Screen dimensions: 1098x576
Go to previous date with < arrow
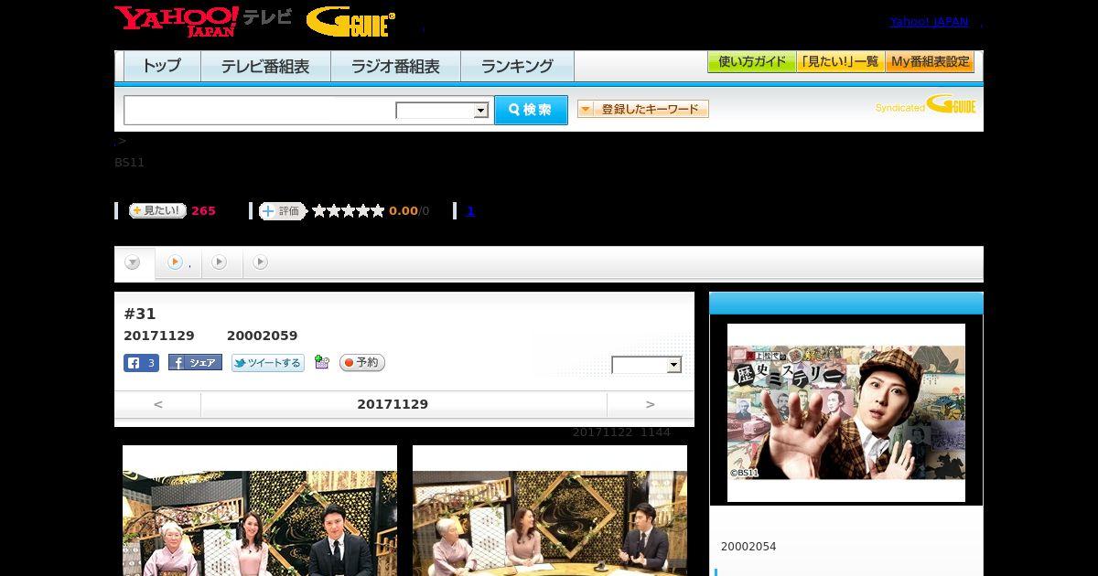click(158, 404)
